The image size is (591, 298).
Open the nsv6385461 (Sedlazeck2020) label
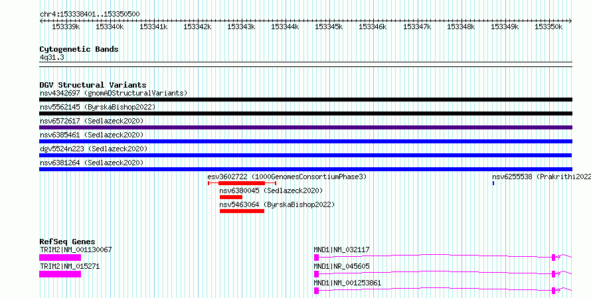92,135
